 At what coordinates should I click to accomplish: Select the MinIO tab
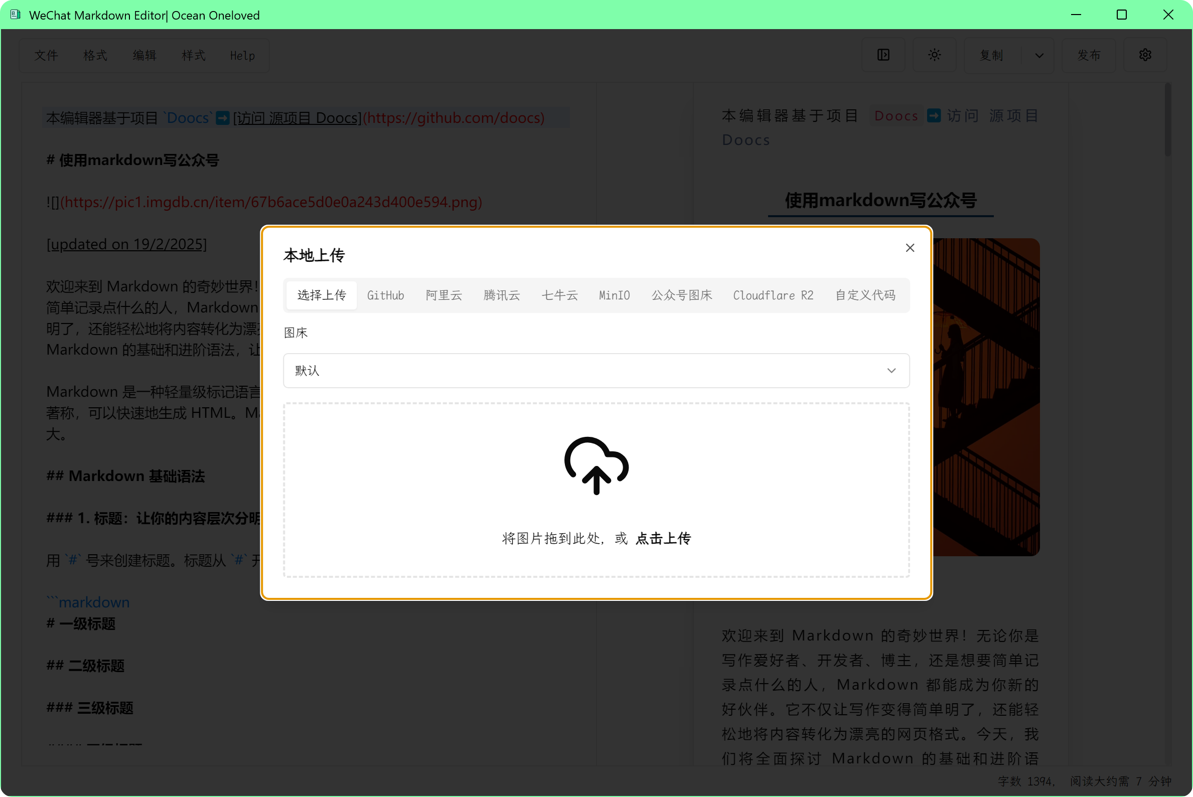coord(614,295)
